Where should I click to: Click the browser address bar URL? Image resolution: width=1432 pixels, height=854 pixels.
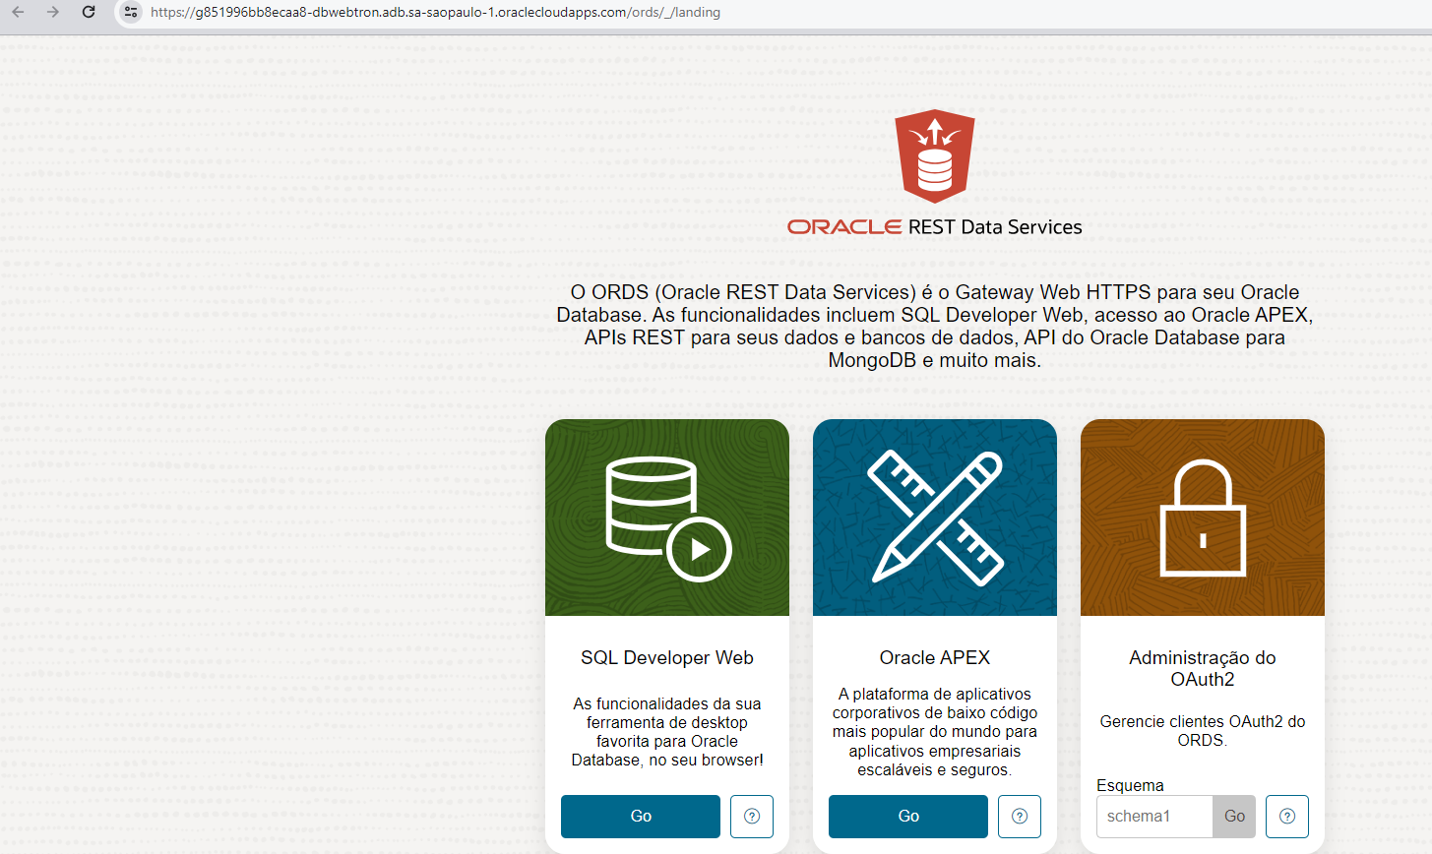click(435, 13)
